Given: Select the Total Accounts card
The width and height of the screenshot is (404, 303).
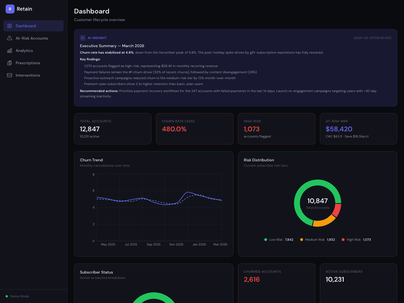Looking at the screenshot, I should 113,129.
